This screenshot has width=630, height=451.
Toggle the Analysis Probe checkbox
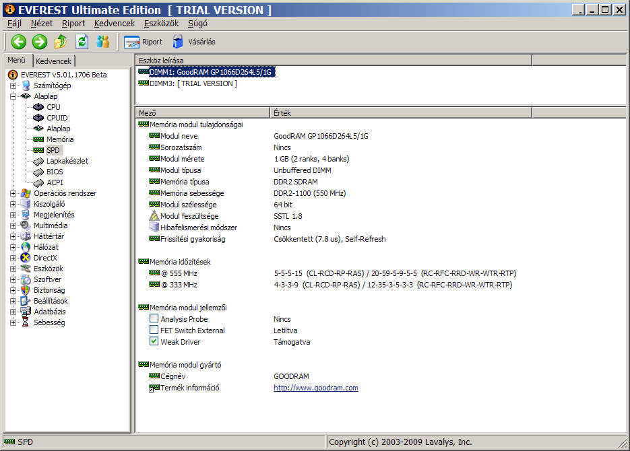pos(154,318)
